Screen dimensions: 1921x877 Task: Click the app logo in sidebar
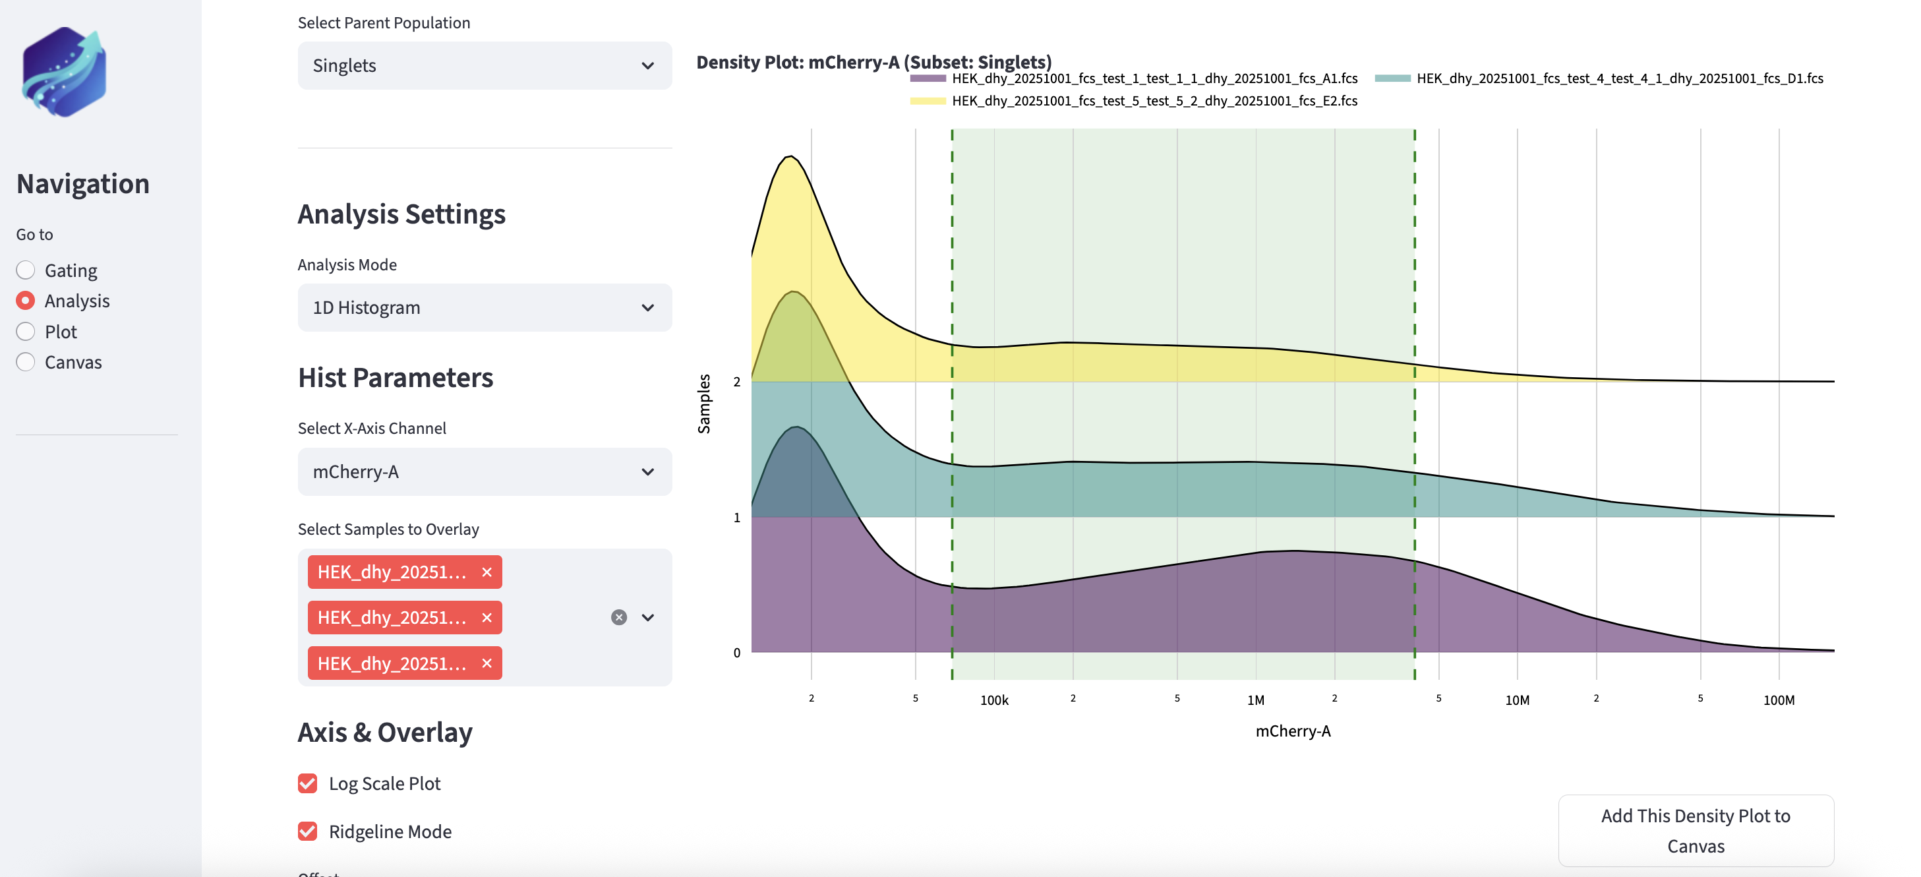(x=64, y=73)
